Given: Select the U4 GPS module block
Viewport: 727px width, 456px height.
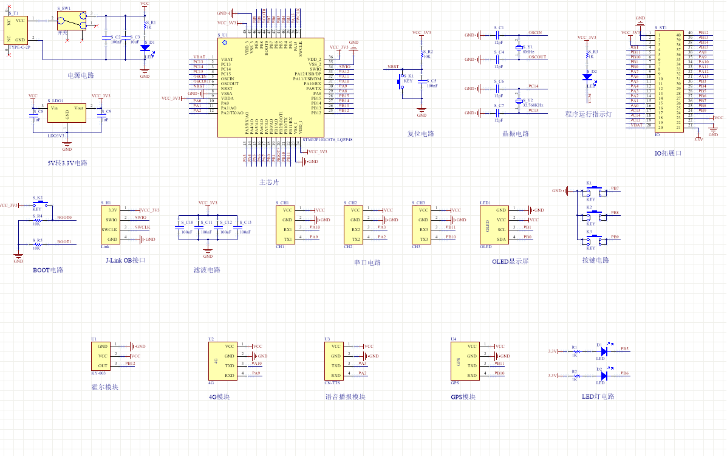Looking at the screenshot, I should point(465,361).
